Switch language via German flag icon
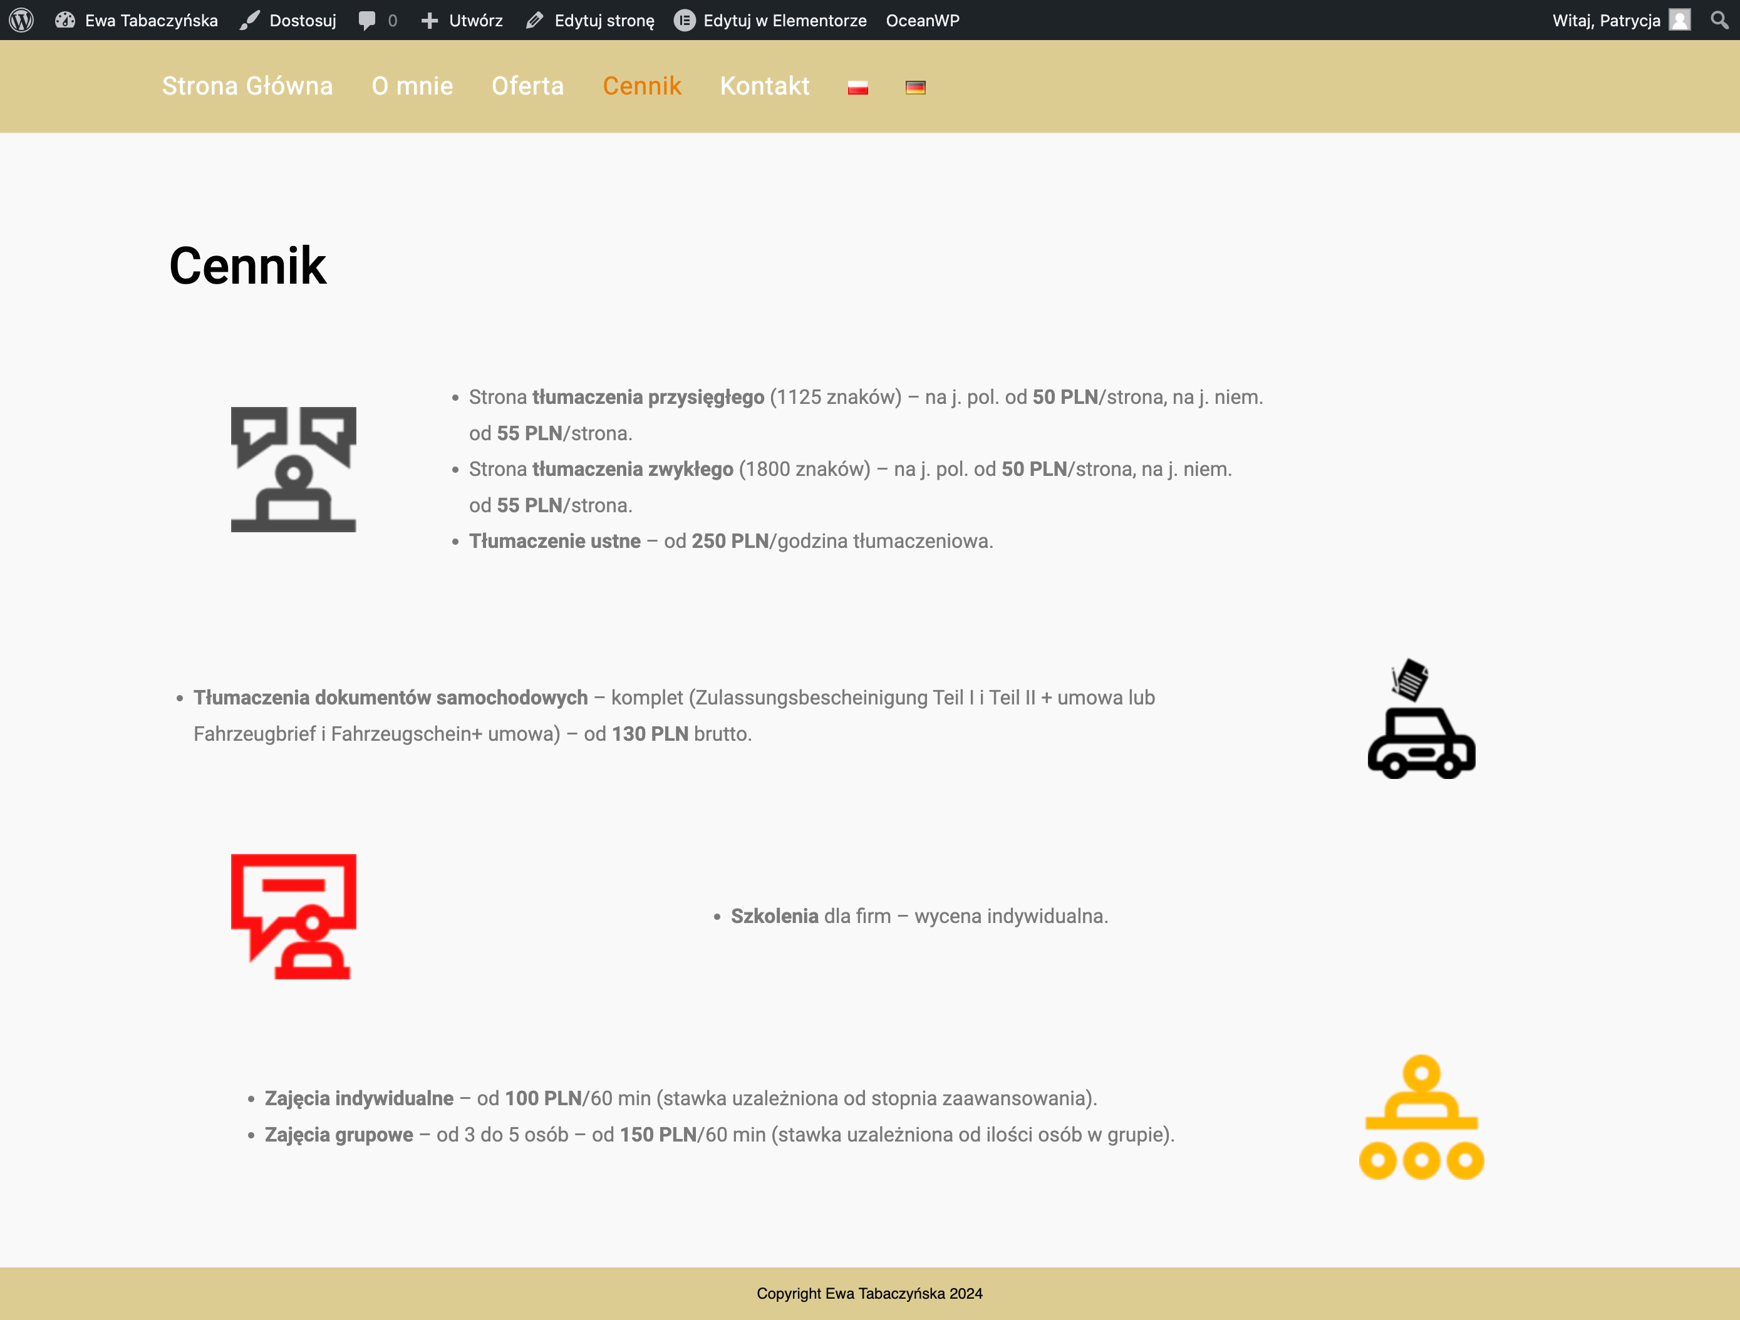The width and height of the screenshot is (1740, 1320). click(915, 87)
